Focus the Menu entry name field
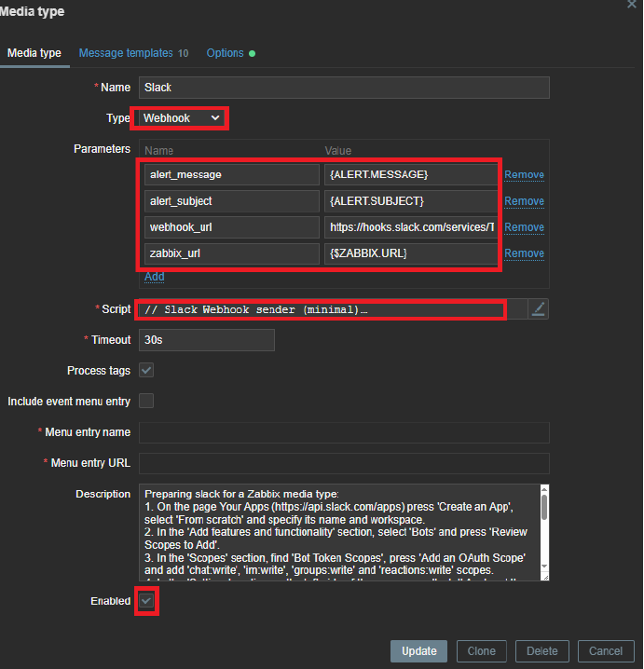This screenshot has height=669, width=644. click(x=344, y=432)
